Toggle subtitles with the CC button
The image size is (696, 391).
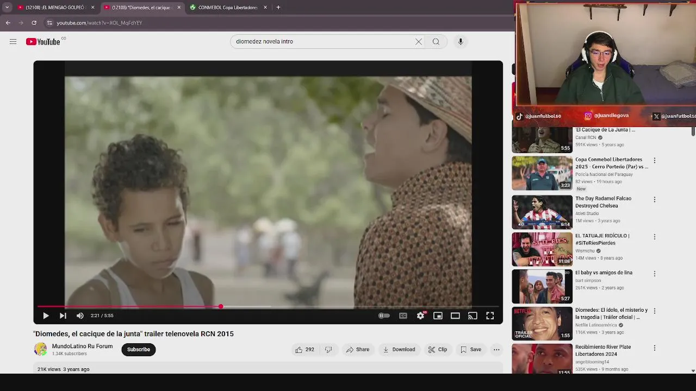[x=403, y=316]
